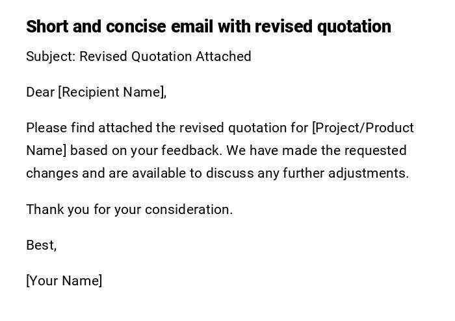The height and width of the screenshot is (321, 455).
Task: Click the heading 'Short and concise email' title
Action: [x=208, y=27]
